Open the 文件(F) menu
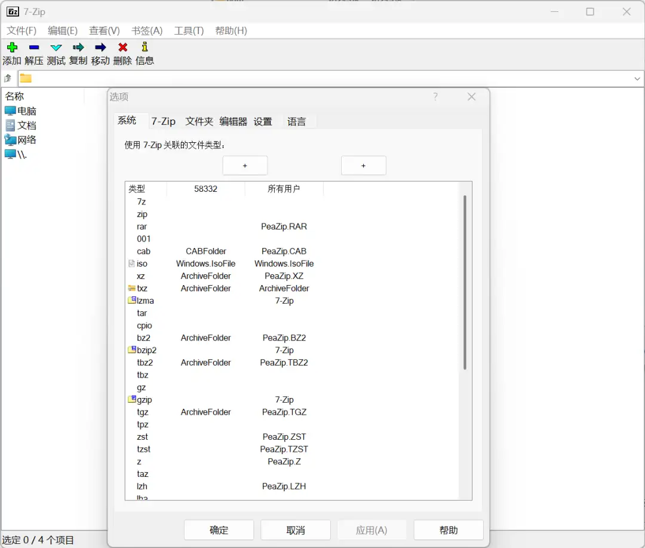Viewport: 645px width, 548px height. pos(21,30)
